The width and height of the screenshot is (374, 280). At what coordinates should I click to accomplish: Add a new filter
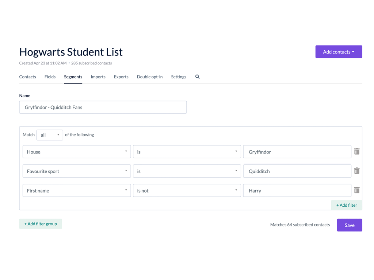click(346, 205)
